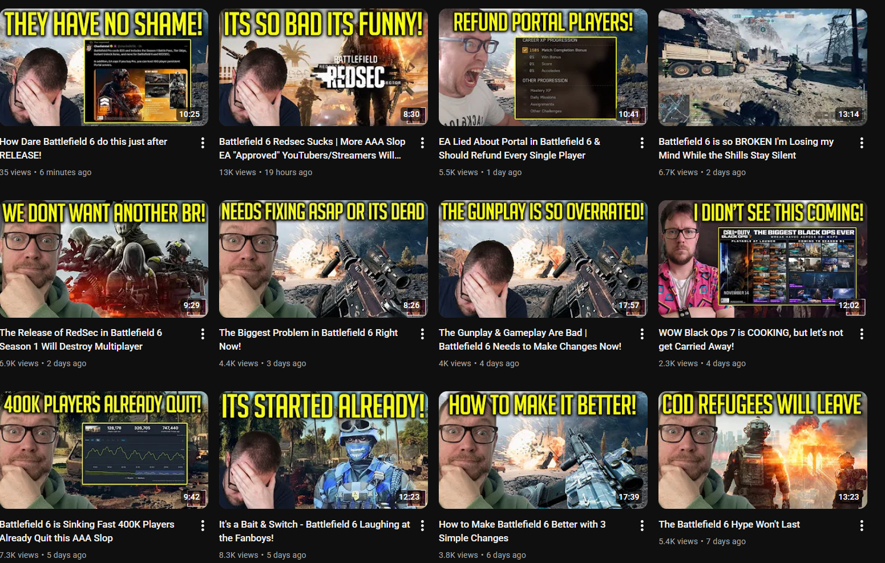Viewport: 885px width, 563px height.
Task: Watch the '400K PLAYERS ALREADY QUIT!' thumbnail video
Action: coord(104,450)
